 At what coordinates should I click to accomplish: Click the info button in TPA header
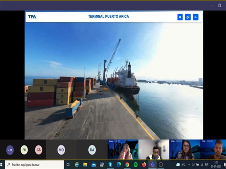pos(180,17)
